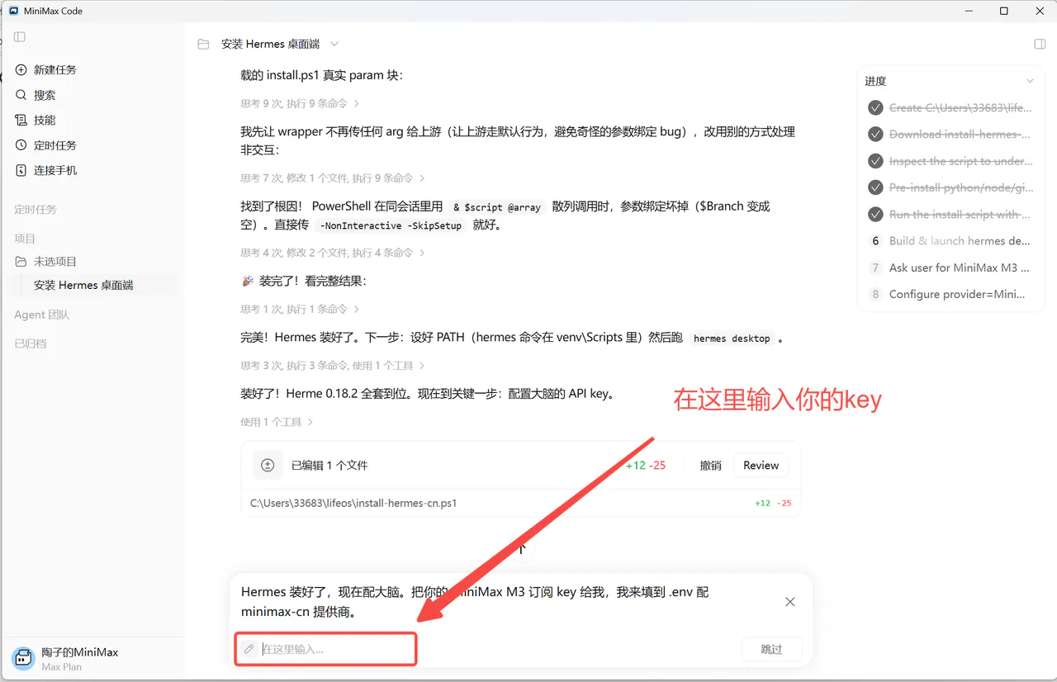This screenshot has height=682, width=1057.
Task: Expand 思考 4 次, 修改 2 个文件 details
Action: (x=333, y=253)
